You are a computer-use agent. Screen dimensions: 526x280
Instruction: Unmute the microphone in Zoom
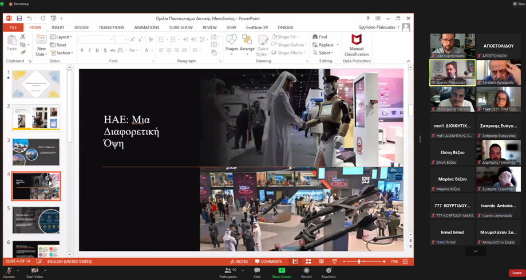(9, 273)
